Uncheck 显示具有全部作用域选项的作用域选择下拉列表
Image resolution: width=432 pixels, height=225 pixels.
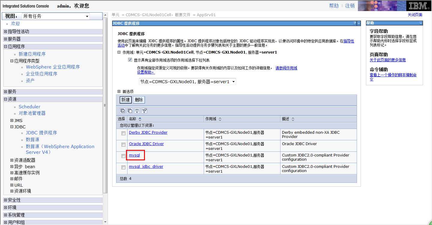[x=130, y=60]
